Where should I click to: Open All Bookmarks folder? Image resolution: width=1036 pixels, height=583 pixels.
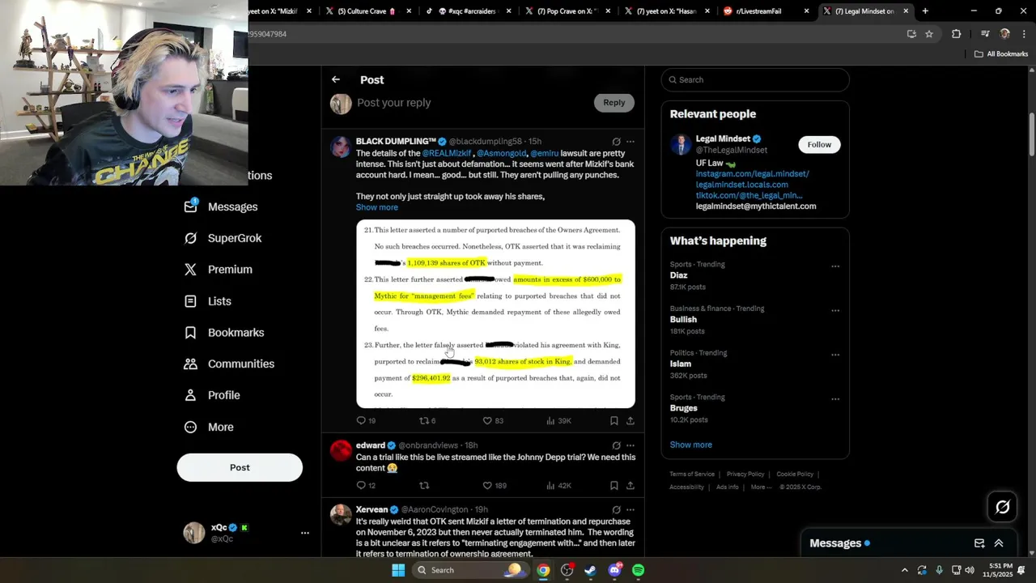pyautogui.click(x=1001, y=54)
